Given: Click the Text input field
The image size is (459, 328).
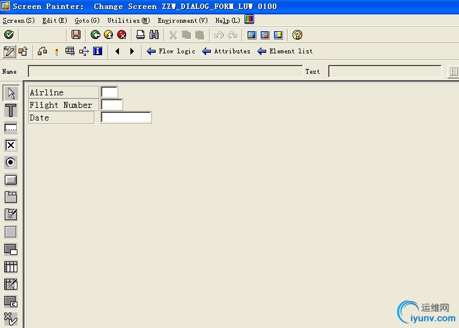Looking at the screenshot, I should [385, 71].
